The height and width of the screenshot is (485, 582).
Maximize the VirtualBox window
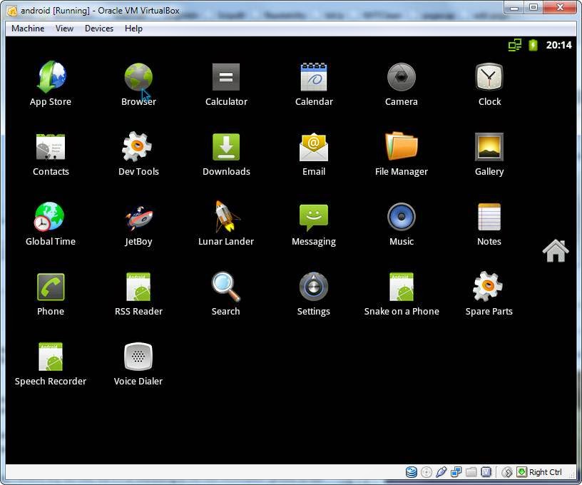[x=533, y=7]
